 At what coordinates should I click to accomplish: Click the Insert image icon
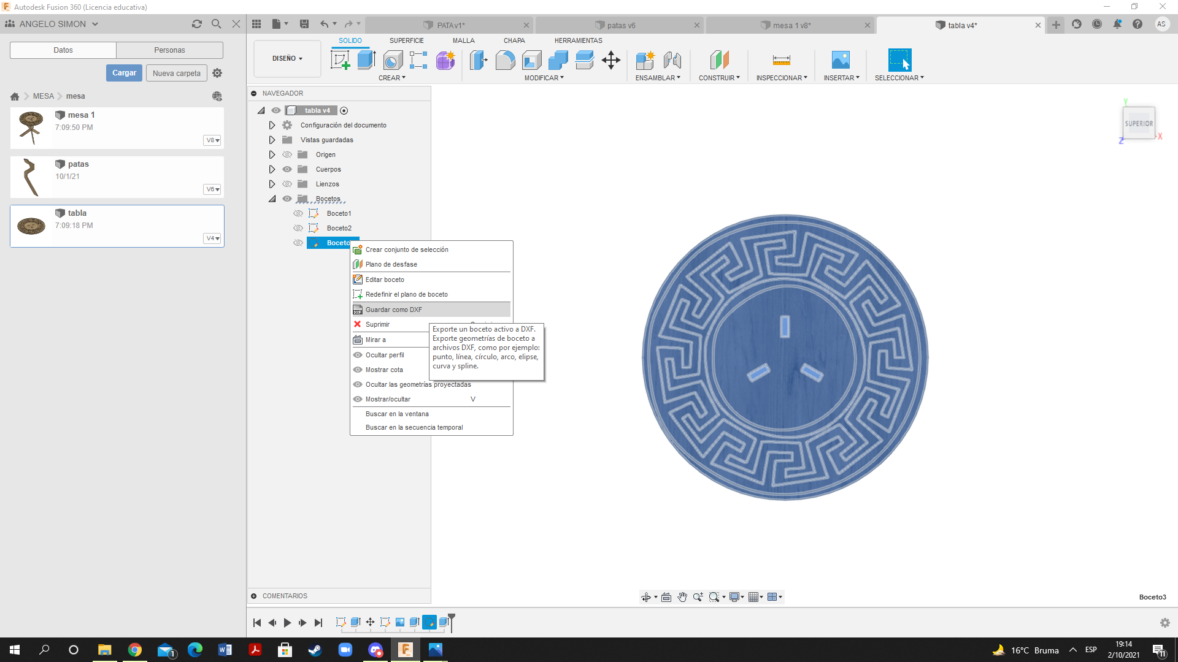841,60
